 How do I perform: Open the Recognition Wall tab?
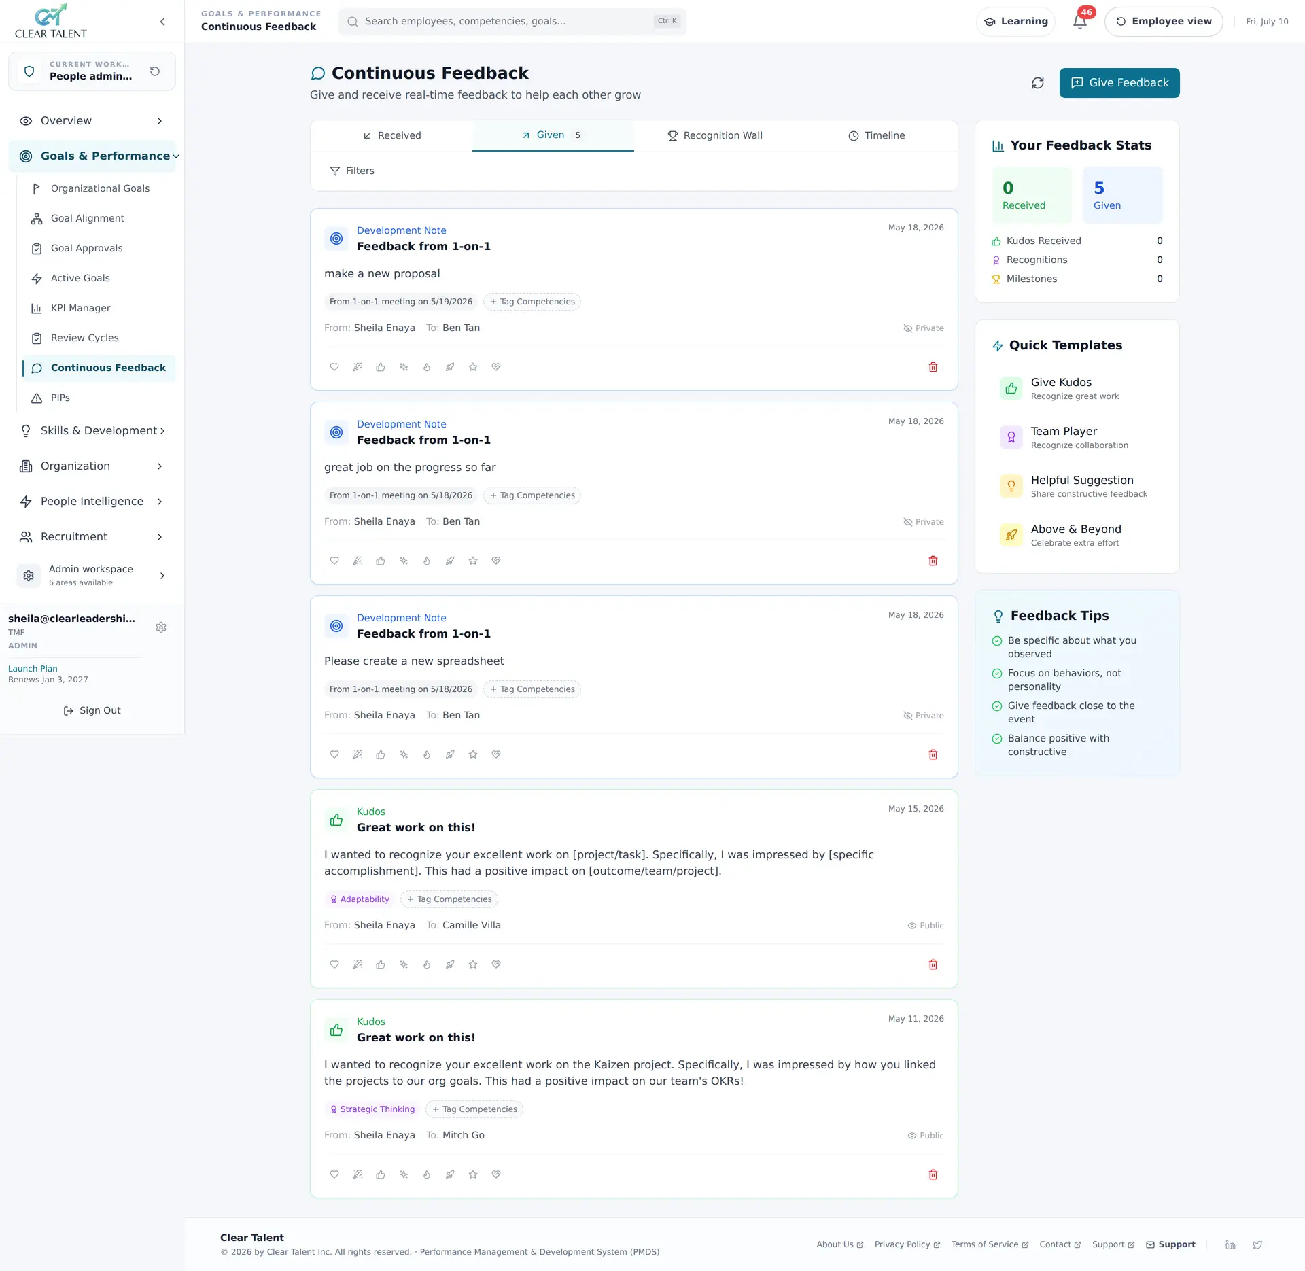click(715, 136)
